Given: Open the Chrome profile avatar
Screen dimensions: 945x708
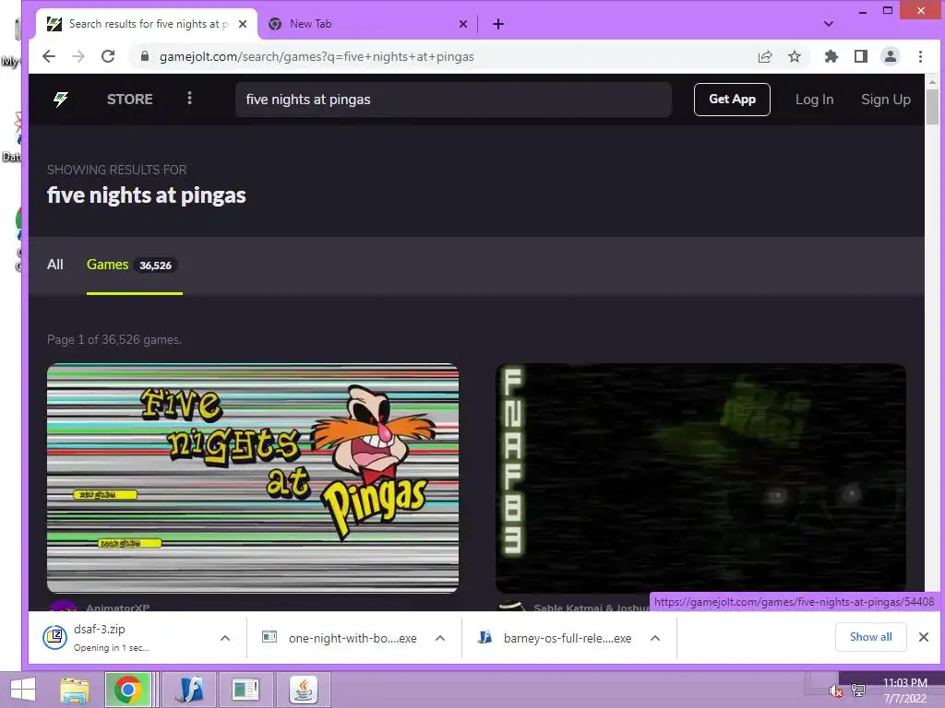Looking at the screenshot, I should pyautogui.click(x=891, y=56).
